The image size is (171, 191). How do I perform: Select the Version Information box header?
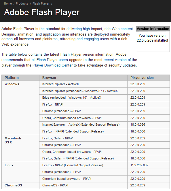click(x=153, y=29)
